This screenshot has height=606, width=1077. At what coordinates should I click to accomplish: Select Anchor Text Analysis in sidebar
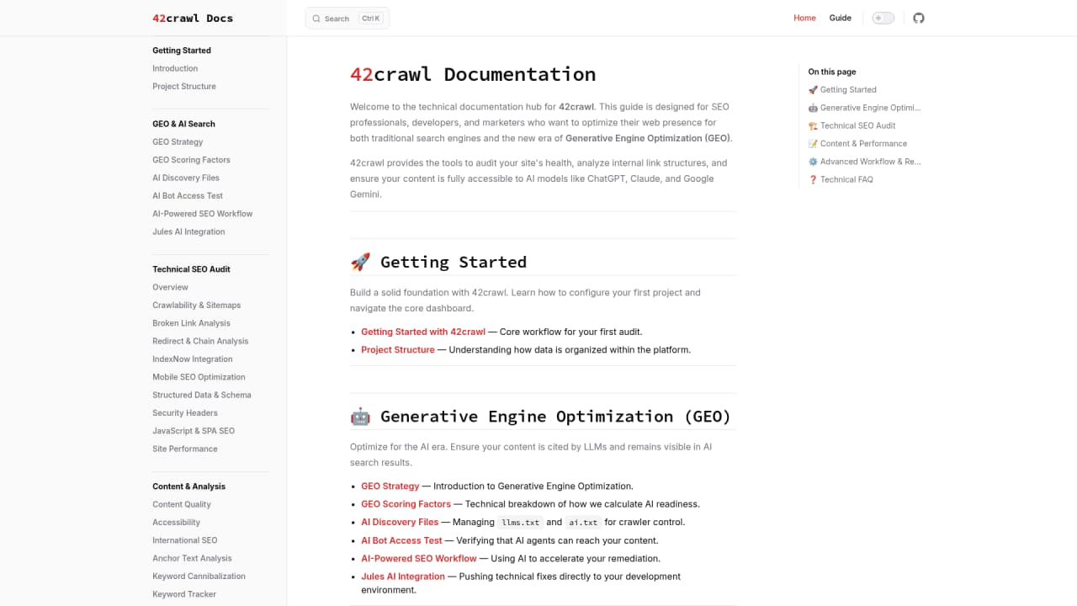pos(192,559)
